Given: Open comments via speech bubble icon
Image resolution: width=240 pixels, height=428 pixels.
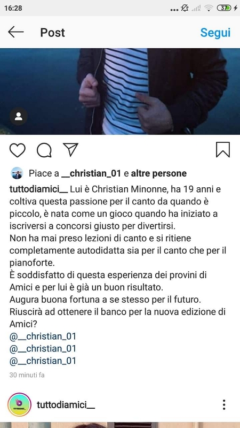Looking at the screenshot, I should [44, 150].
